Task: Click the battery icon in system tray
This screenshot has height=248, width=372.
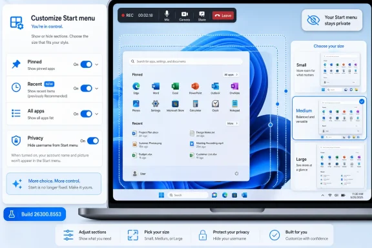Action: pos(343,195)
